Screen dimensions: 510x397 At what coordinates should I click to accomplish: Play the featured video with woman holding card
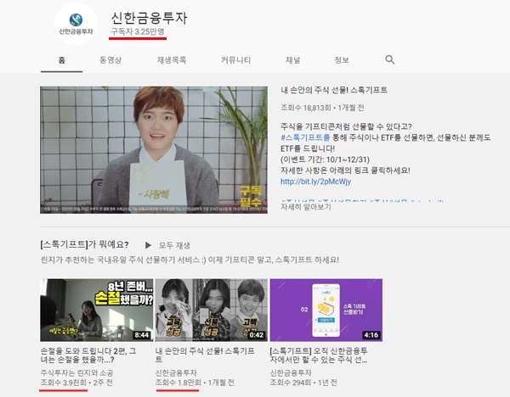154,149
